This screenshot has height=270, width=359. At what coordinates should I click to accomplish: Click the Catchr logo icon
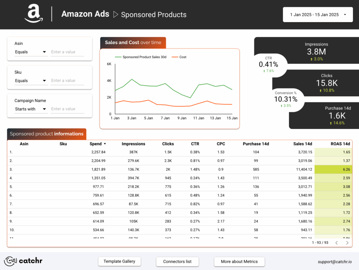11,261
